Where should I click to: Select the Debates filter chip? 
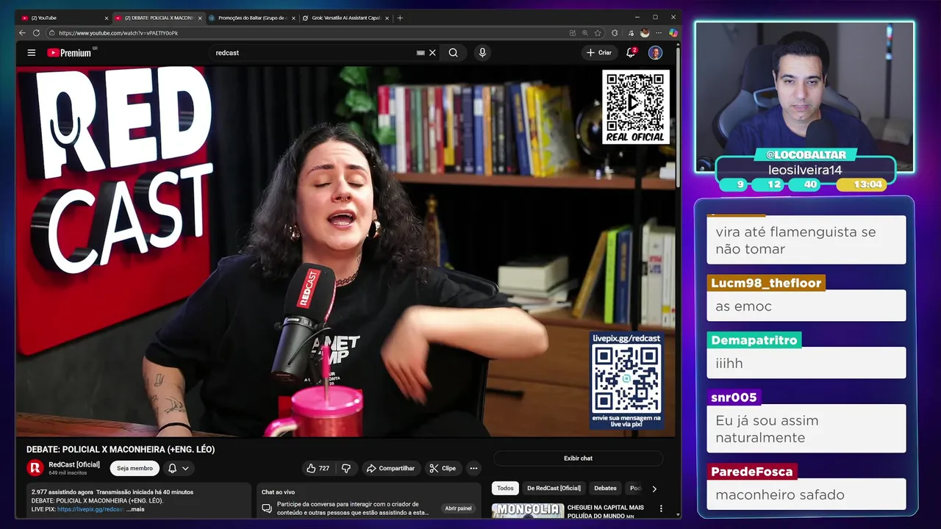(x=606, y=488)
